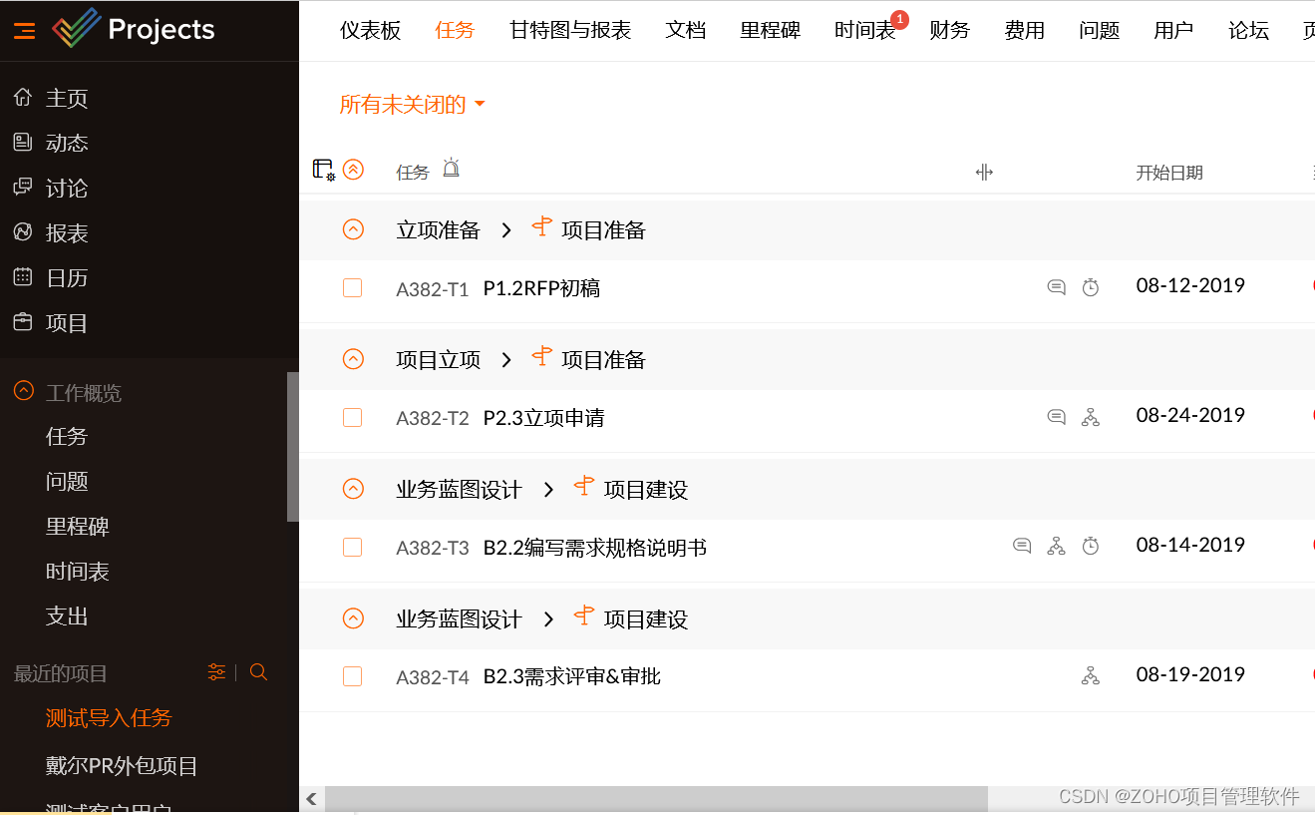Screen dimensions: 1315x815
Task: Click milestone signpost icon in 立项准备 group
Action: click(x=541, y=227)
